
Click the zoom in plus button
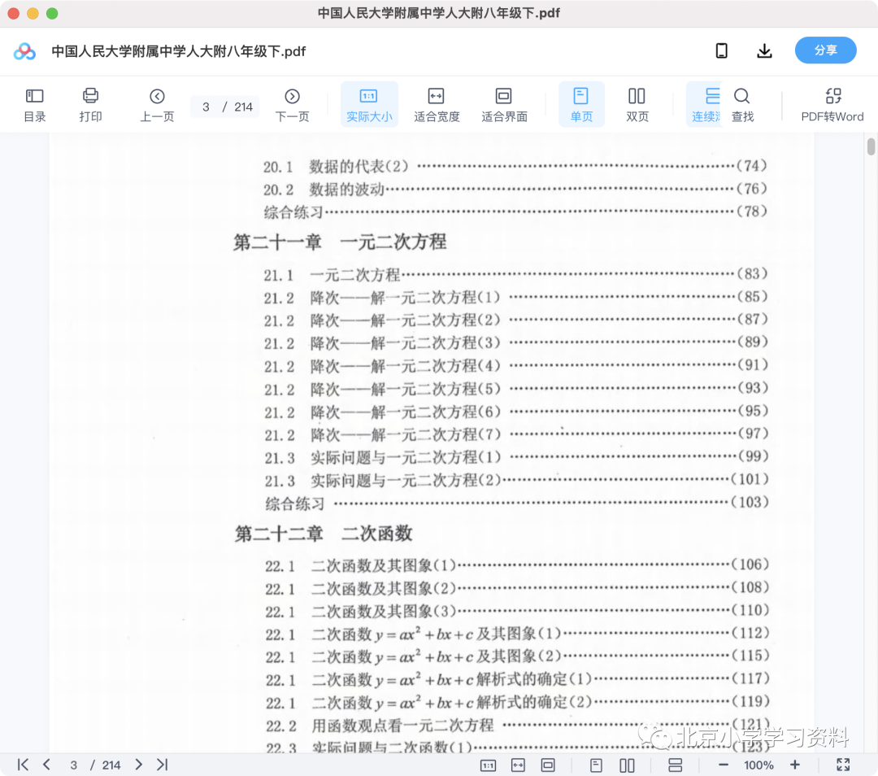point(795,765)
